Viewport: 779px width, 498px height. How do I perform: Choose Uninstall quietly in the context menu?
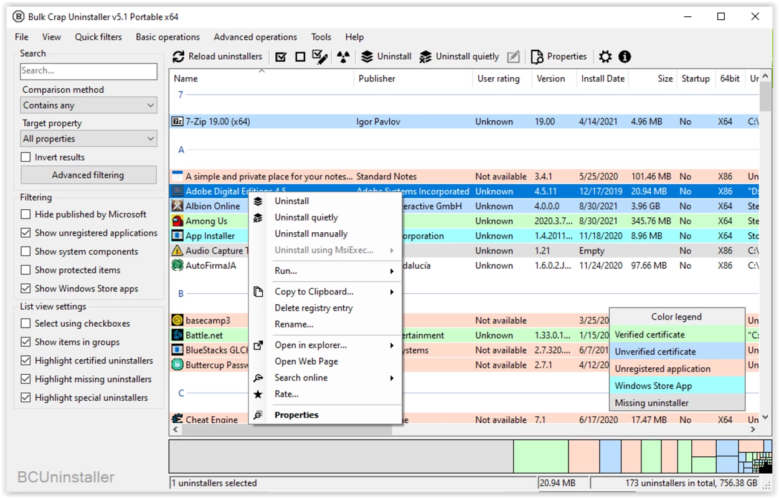(325, 217)
